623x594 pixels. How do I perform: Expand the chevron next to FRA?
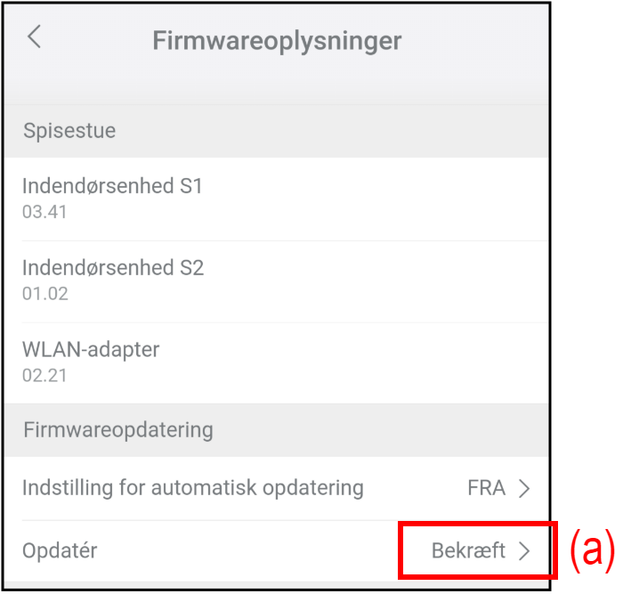[524, 488]
